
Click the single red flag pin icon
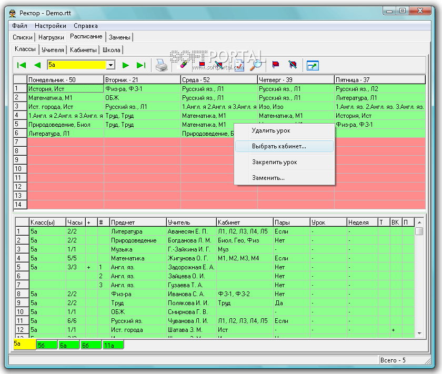tap(202, 65)
